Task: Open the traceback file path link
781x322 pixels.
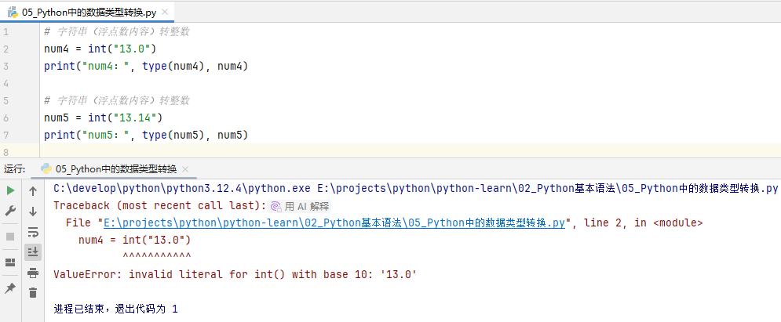Action: click(x=334, y=223)
